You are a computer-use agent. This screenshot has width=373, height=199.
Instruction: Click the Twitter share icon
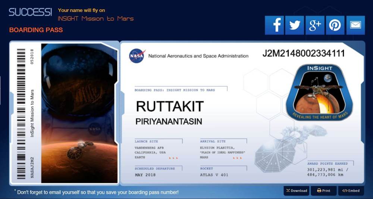pyautogui.click(x=295, y=25)
